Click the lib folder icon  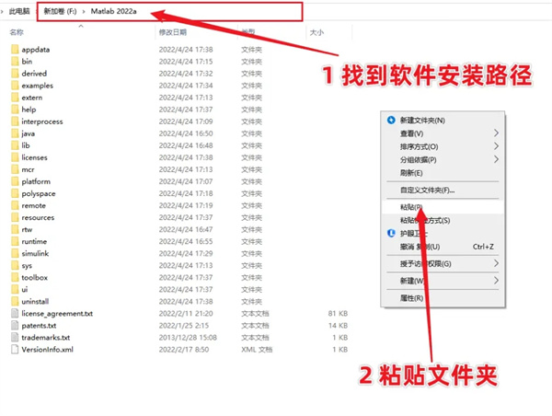coord(15,145)
